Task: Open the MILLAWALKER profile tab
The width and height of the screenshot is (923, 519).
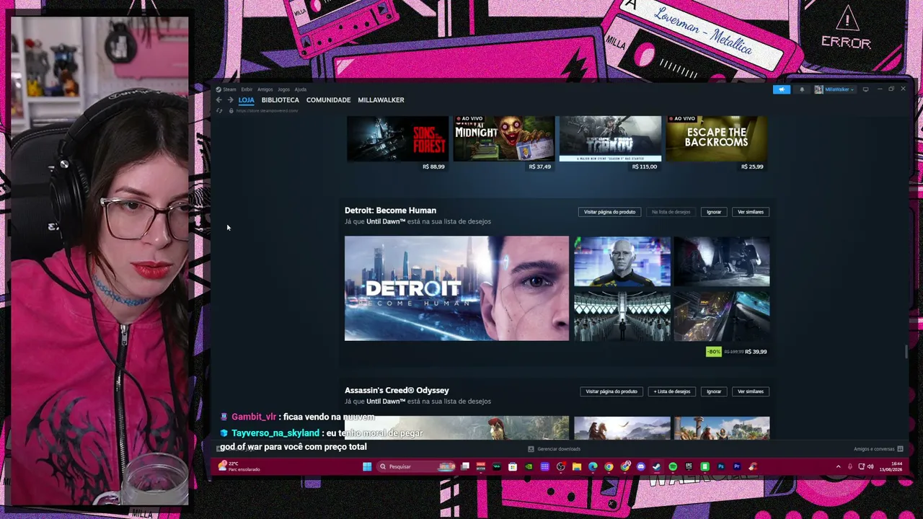Action: (381, 100)
